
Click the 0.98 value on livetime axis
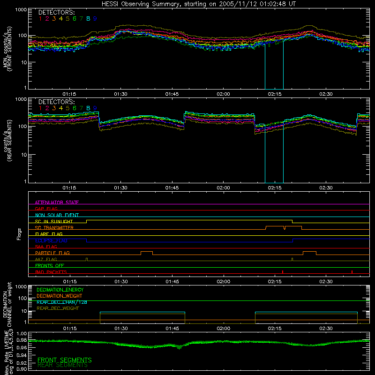click(22, 341)
